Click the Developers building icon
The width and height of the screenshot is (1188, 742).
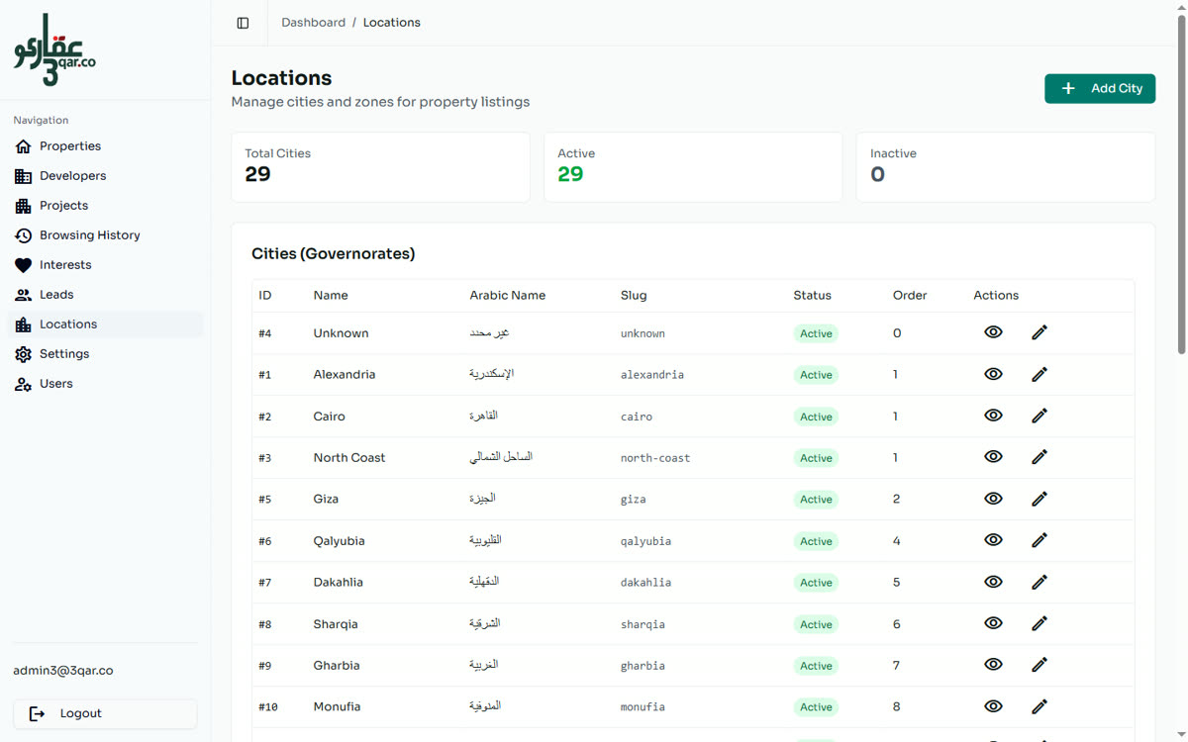pos(24,176)
